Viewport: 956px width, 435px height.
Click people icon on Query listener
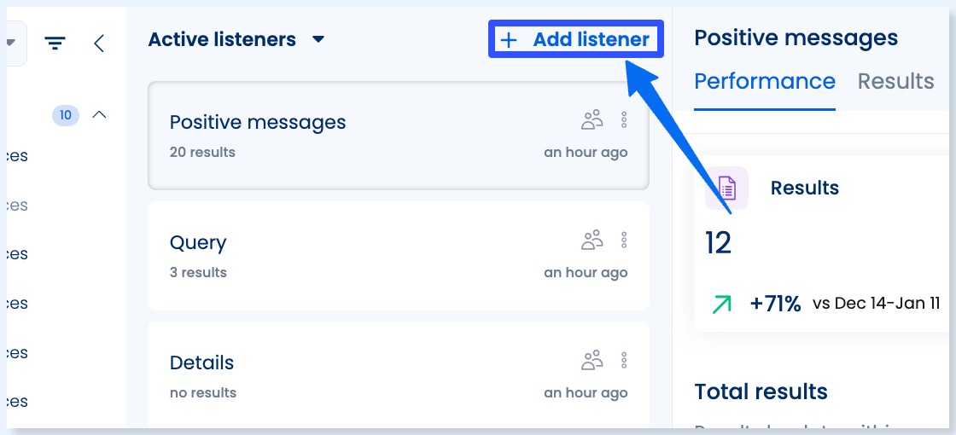592,241
